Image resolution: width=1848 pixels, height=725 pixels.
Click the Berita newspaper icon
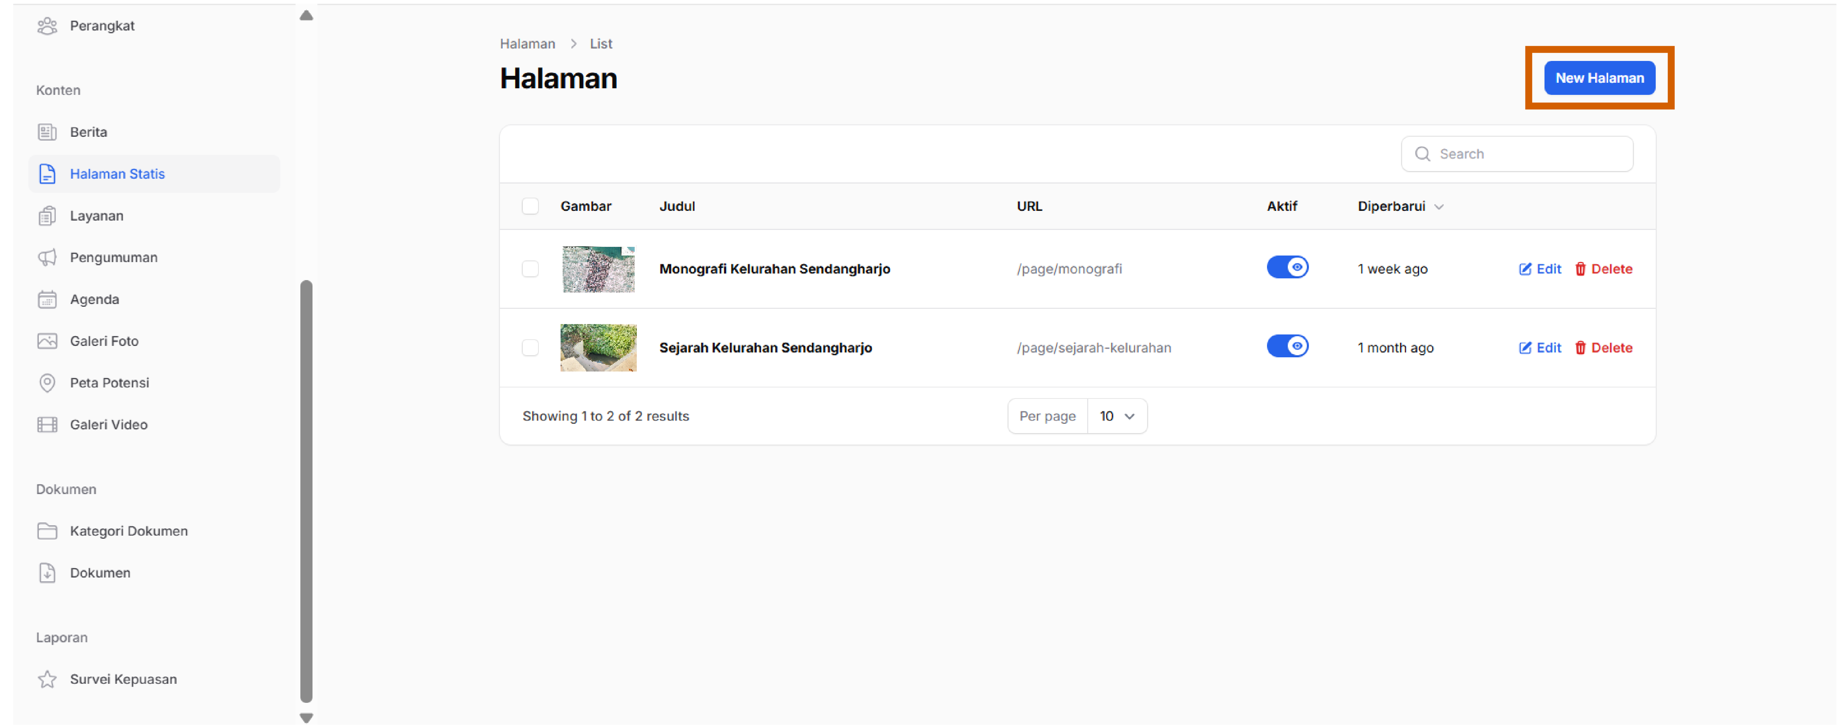pyautogui.click(x=47, y=132)
